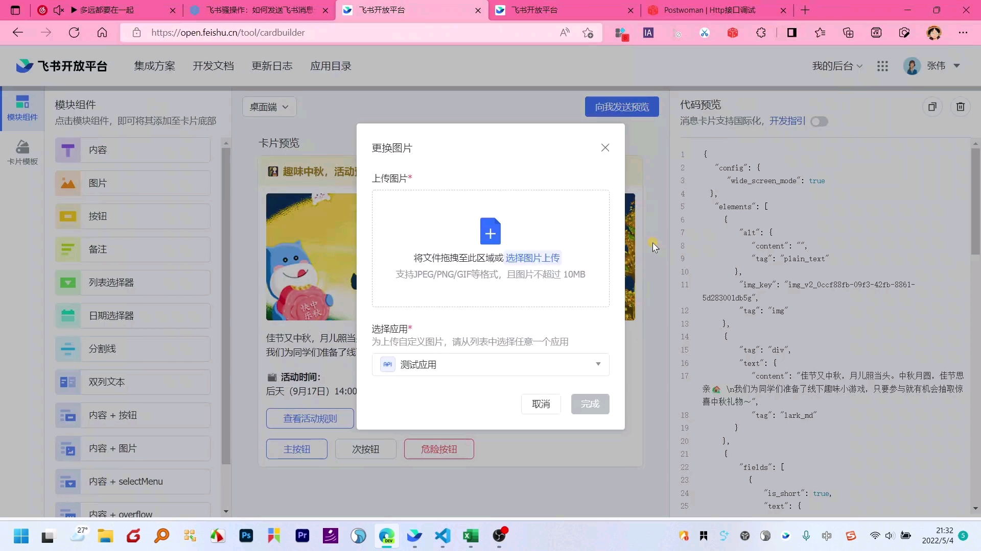The width and height of the screenshot is (981, 551).
Task: Select 卡片模板 sidebar tab
Action: coord(22,153)
